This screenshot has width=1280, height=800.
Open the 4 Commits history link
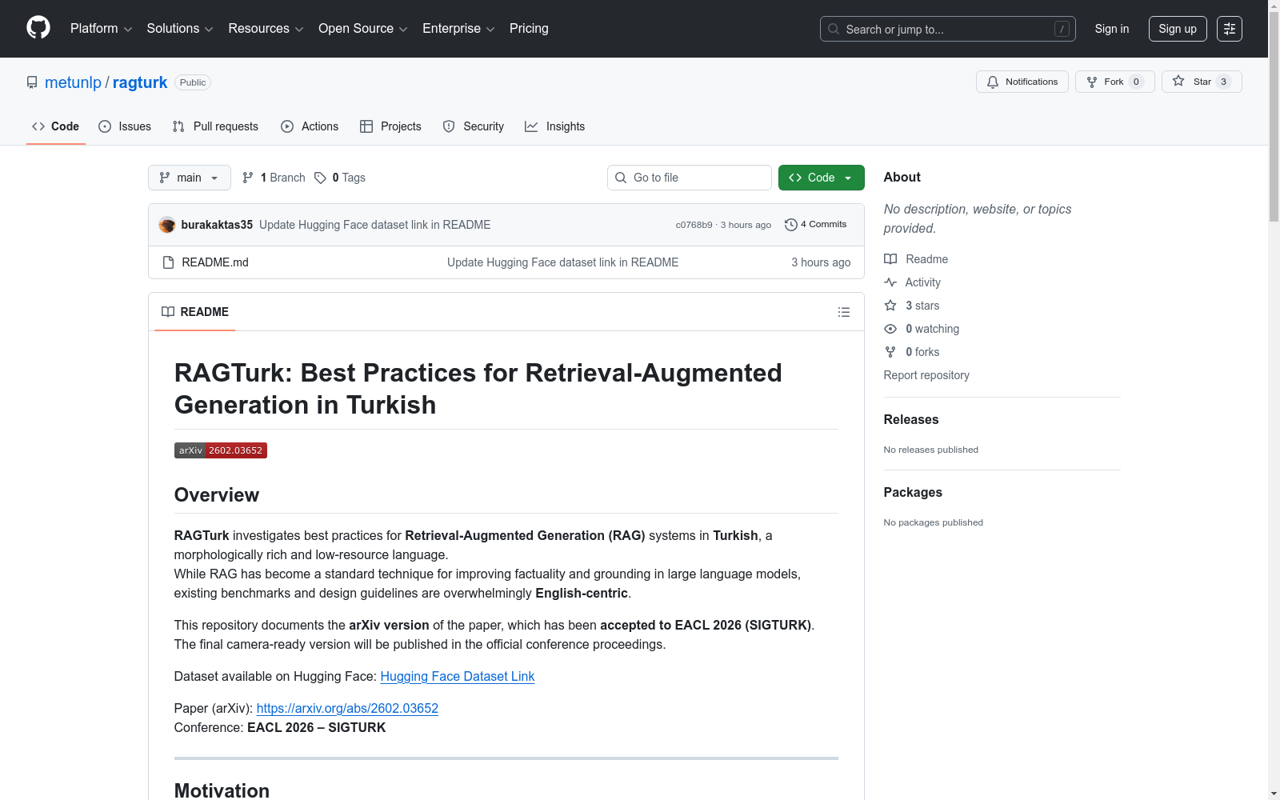[816, 225]
